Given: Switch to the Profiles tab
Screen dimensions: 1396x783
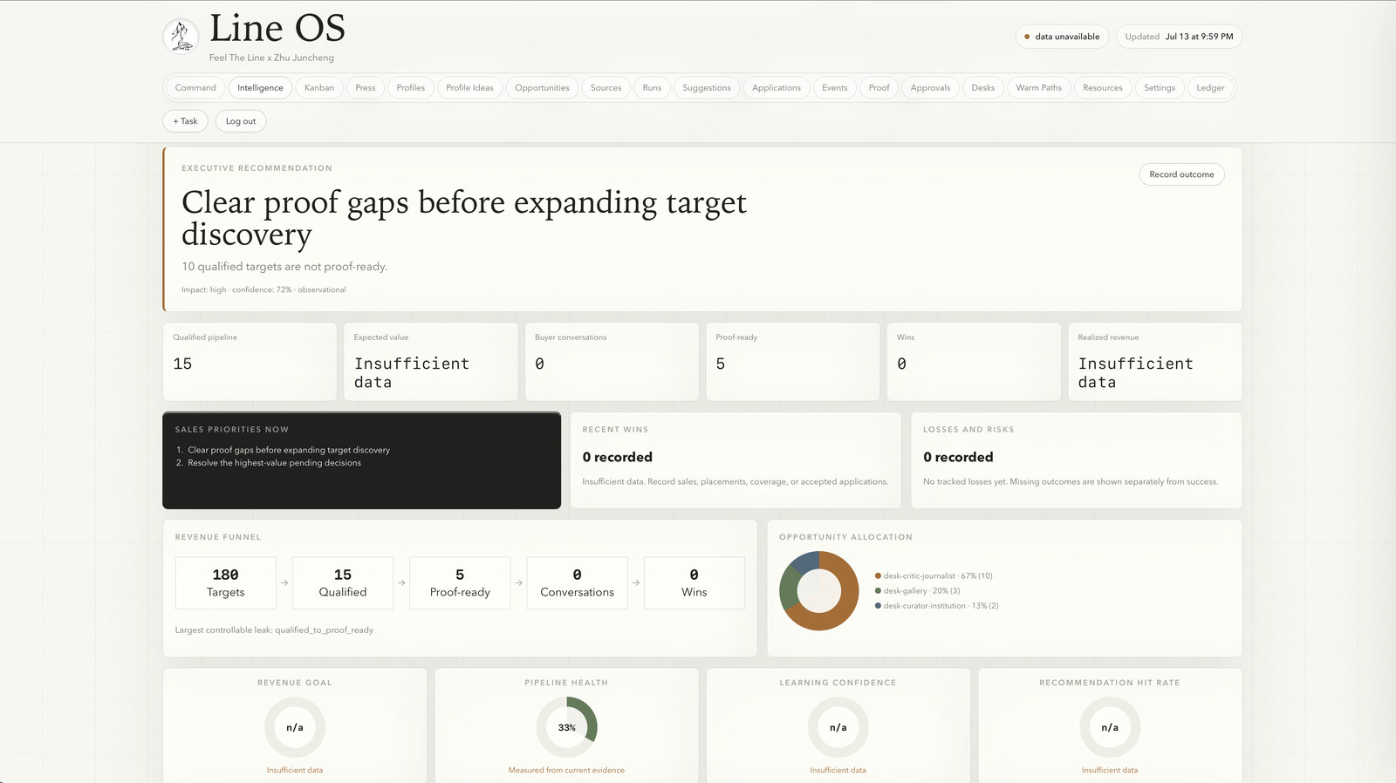Looking at the screenshot, I should point(411,88).
